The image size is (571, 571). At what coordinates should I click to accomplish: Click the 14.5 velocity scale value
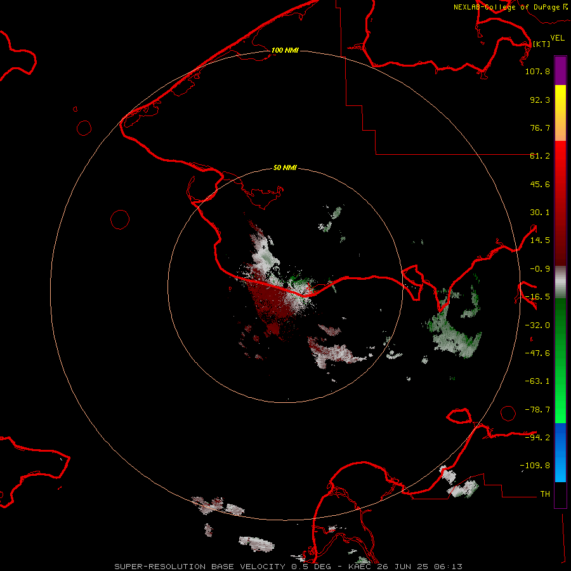540,240
